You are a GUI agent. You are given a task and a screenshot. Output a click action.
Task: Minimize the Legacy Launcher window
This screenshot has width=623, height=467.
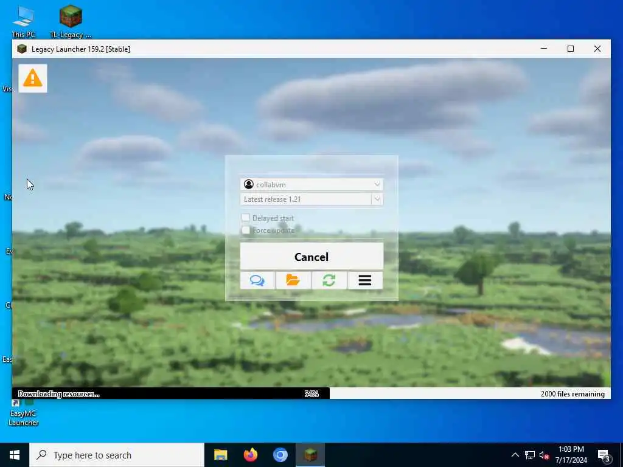pos(544,49)
